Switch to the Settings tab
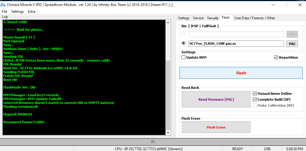 point(184,18)
